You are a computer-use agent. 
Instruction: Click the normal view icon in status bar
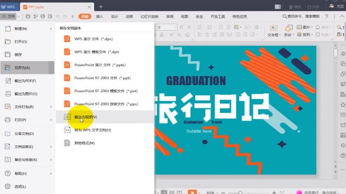164,192
